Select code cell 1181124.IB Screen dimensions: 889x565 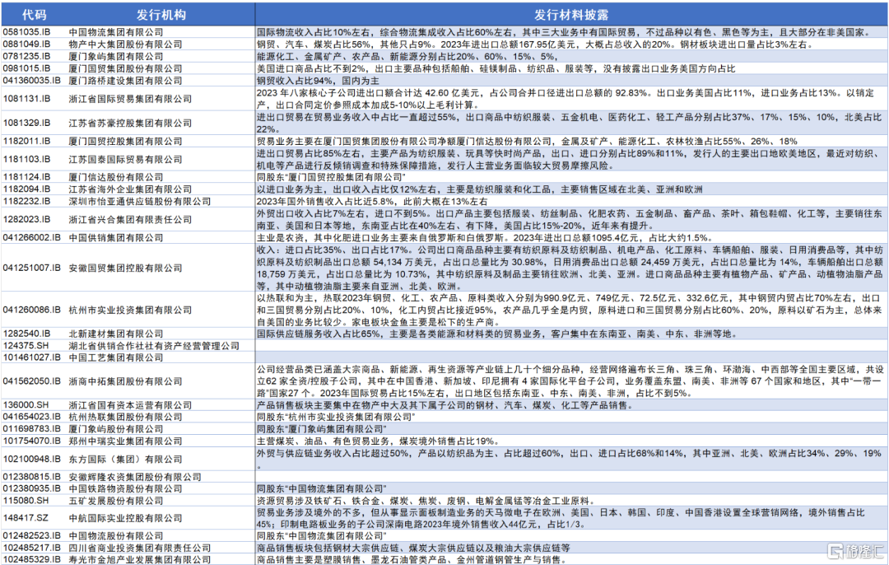click(26, 177)
